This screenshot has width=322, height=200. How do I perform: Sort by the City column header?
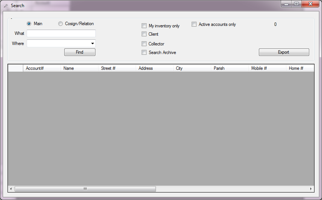192,68
